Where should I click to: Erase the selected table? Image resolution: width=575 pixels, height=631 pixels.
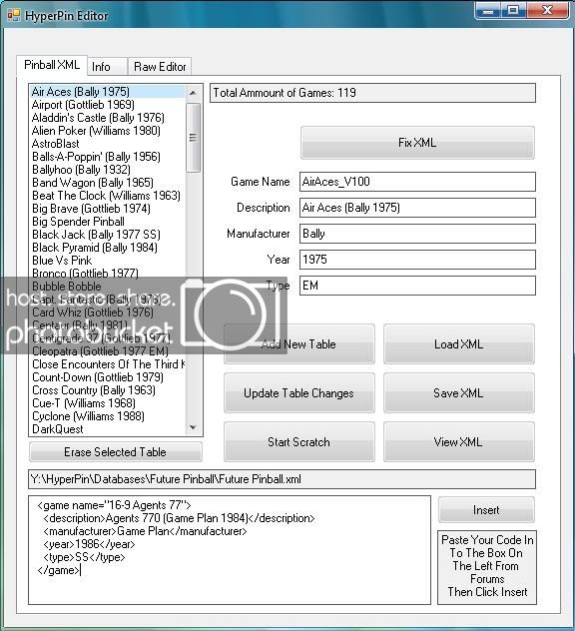pyautogui.click(x=116, y=452)
